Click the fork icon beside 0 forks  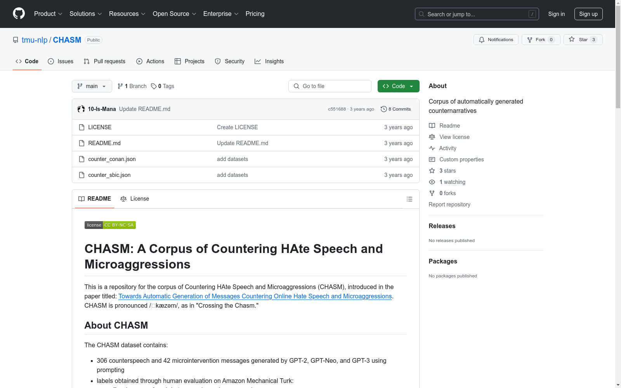point(432,193)
